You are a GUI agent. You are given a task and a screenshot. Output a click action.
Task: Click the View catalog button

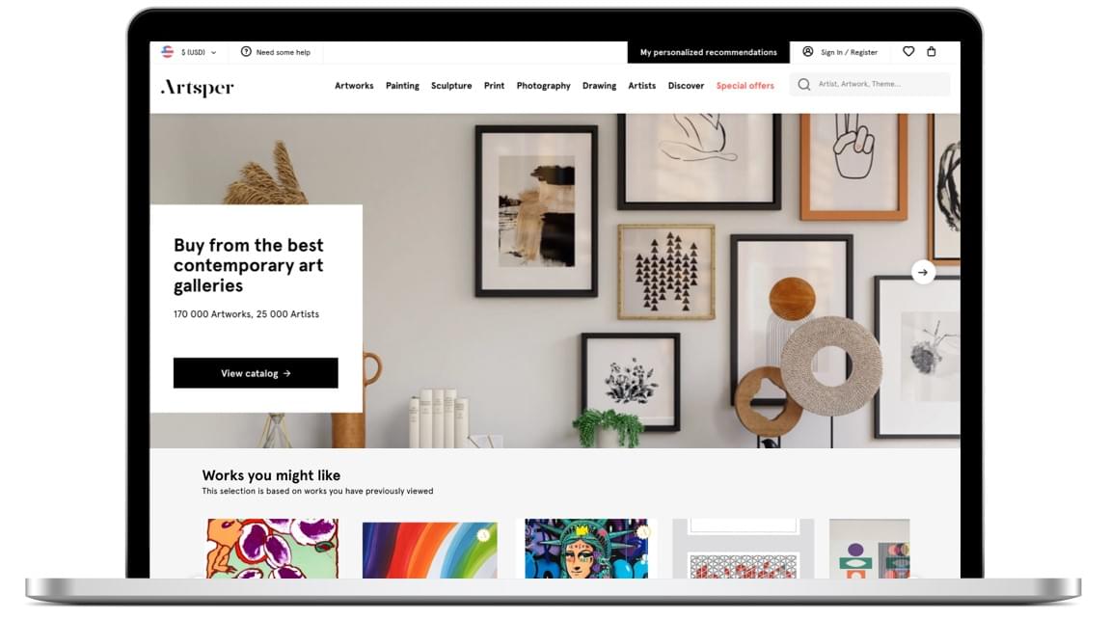pos(256,373)
